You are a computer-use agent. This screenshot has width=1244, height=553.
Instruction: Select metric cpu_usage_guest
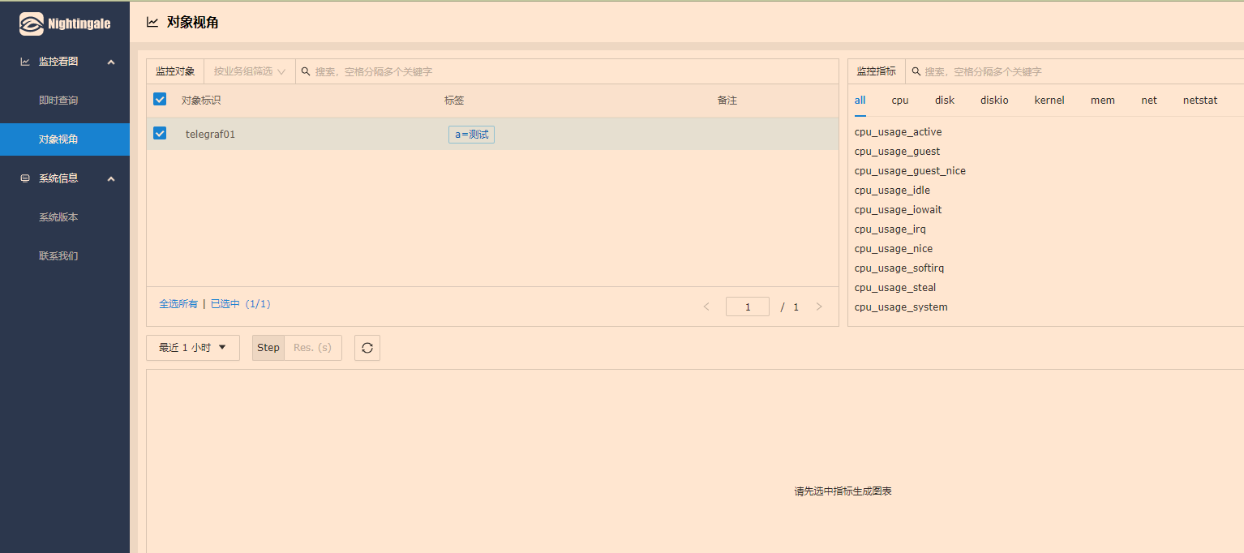898,152
